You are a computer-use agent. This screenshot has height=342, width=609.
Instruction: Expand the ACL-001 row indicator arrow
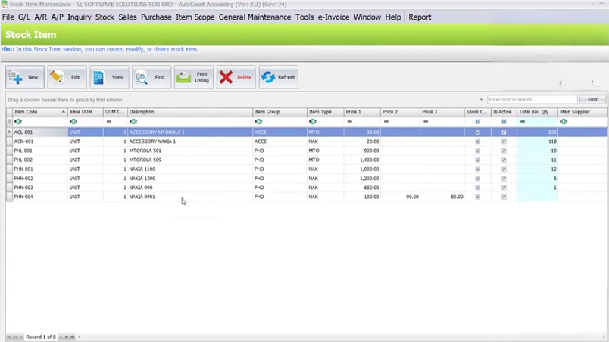click(9, 132)
